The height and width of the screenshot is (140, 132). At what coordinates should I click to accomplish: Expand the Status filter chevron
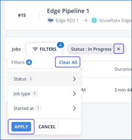74,79
